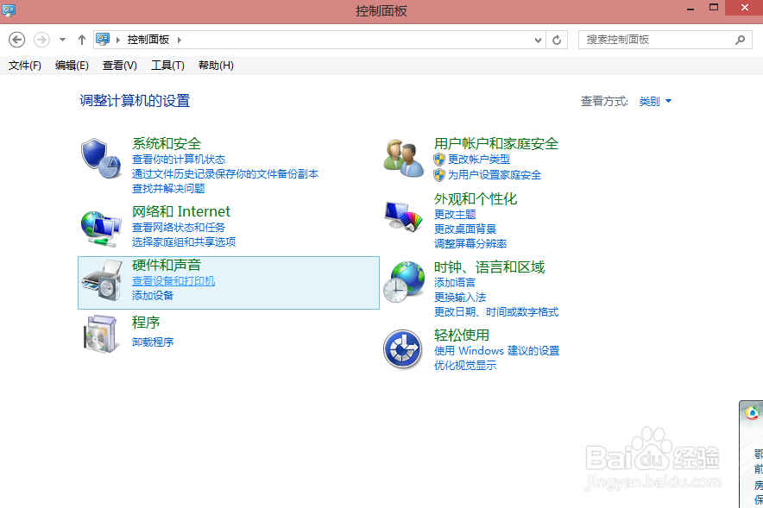Click the Back navigation arrow

(x=17, y=40)
